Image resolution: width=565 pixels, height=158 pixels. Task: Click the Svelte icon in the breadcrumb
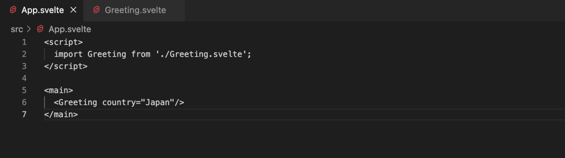40,29
